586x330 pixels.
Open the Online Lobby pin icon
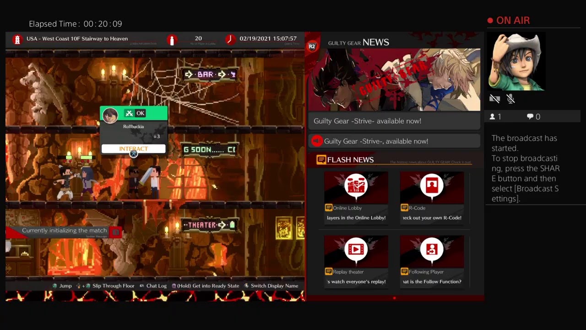coord(356,186)
